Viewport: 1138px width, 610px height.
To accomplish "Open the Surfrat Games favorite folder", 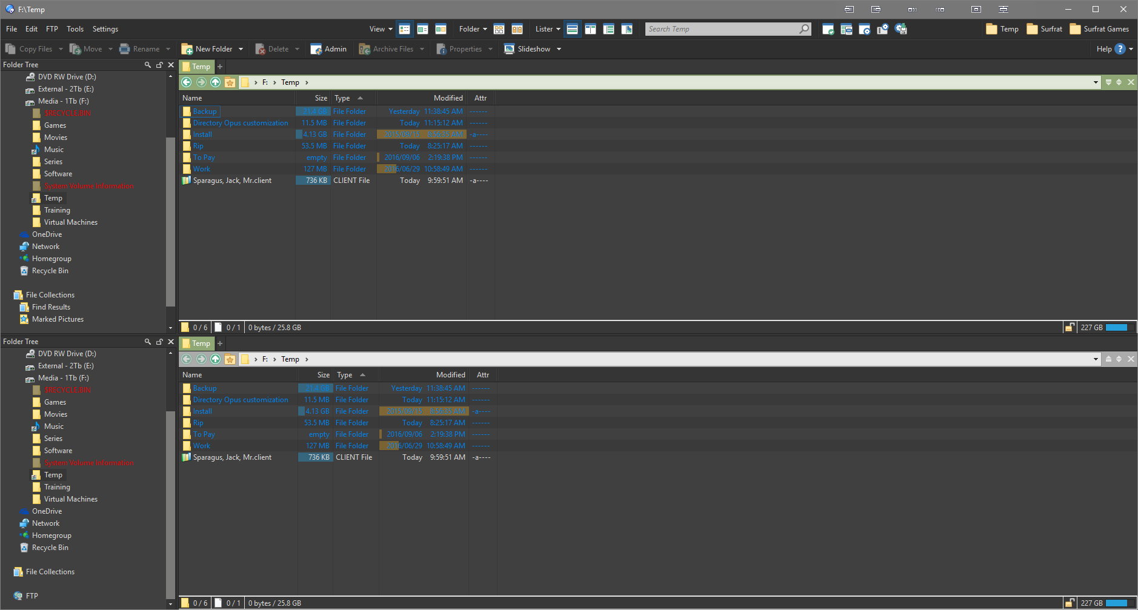I will coord(1099,29).
